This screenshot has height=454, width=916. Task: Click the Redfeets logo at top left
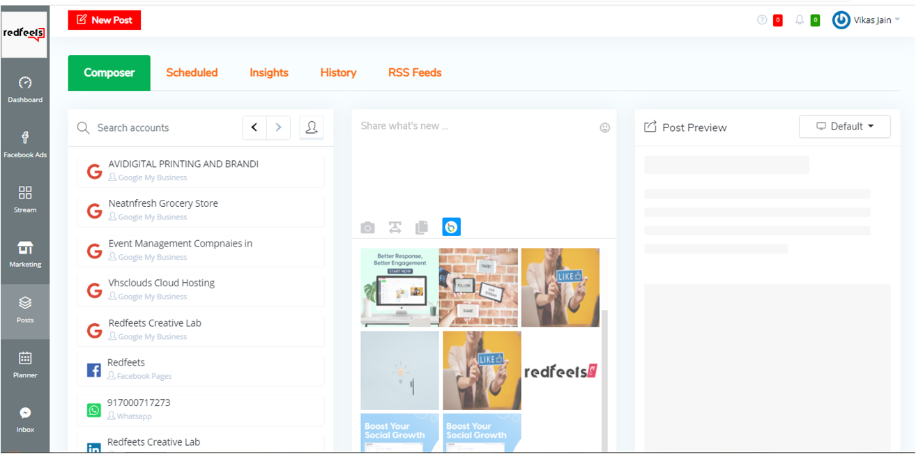(x=24, y=33)
